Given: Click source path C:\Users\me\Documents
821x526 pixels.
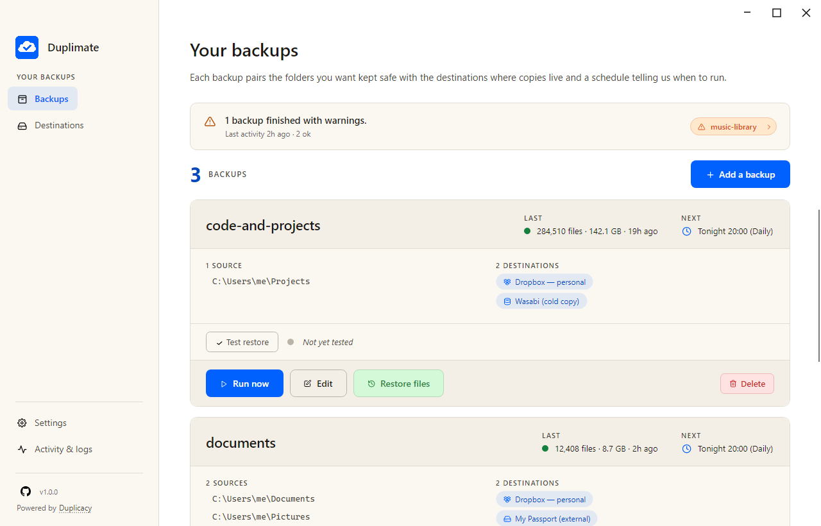Looking at the screenshot, I should 264,498.
